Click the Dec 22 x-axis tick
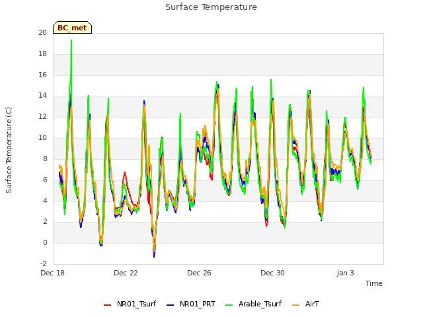Screen dimensions: 423x317 126,273
